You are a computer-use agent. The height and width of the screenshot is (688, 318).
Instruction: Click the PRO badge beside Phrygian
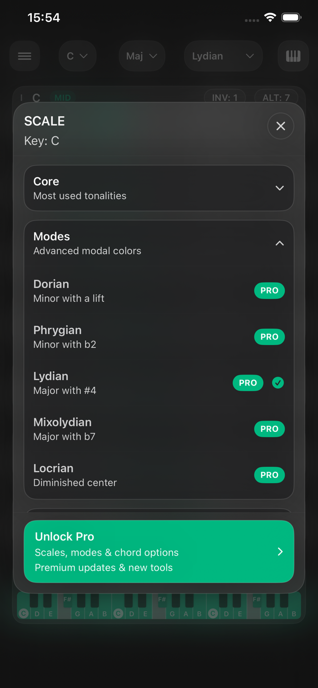pos(269,337)
